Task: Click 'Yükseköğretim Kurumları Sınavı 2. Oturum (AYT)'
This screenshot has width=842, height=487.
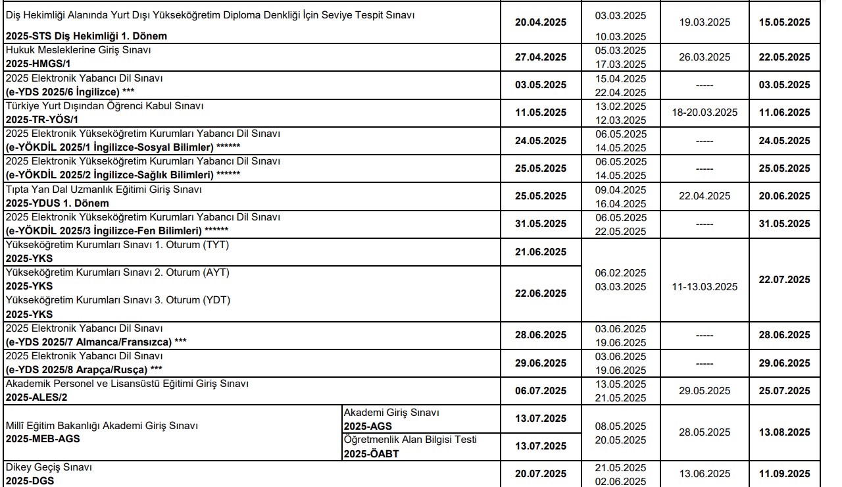Action: (x=117, y=272)
